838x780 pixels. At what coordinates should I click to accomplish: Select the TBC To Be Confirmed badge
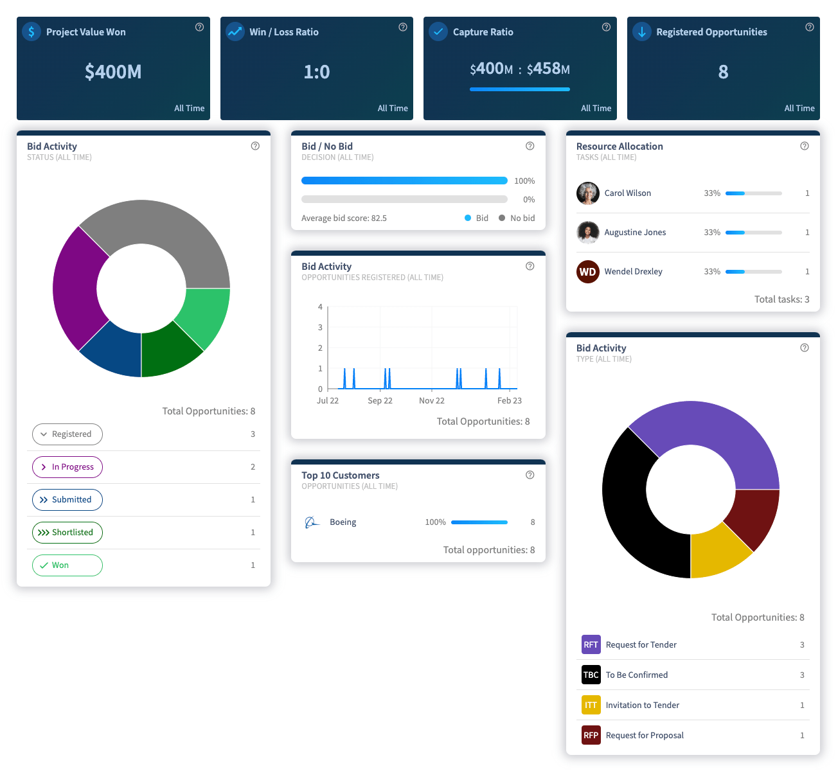click(x=591, y=675)
